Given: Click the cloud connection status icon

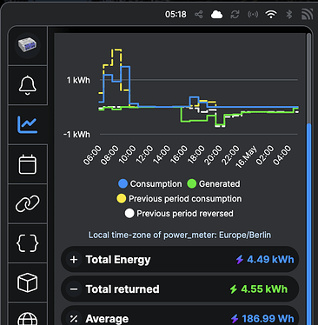Looking at the screenshot, I should 216,15.
